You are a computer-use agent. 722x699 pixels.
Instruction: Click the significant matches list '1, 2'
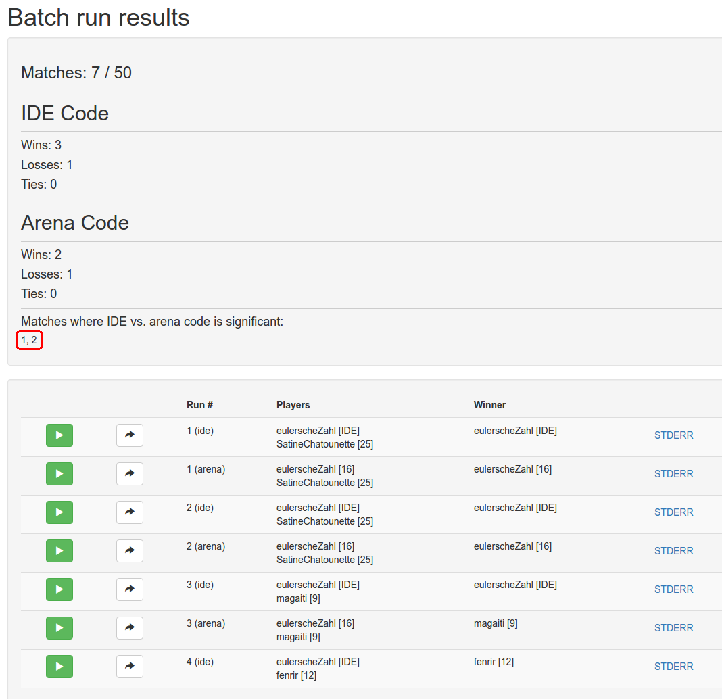pyautogui.click(x=29, y=340)
